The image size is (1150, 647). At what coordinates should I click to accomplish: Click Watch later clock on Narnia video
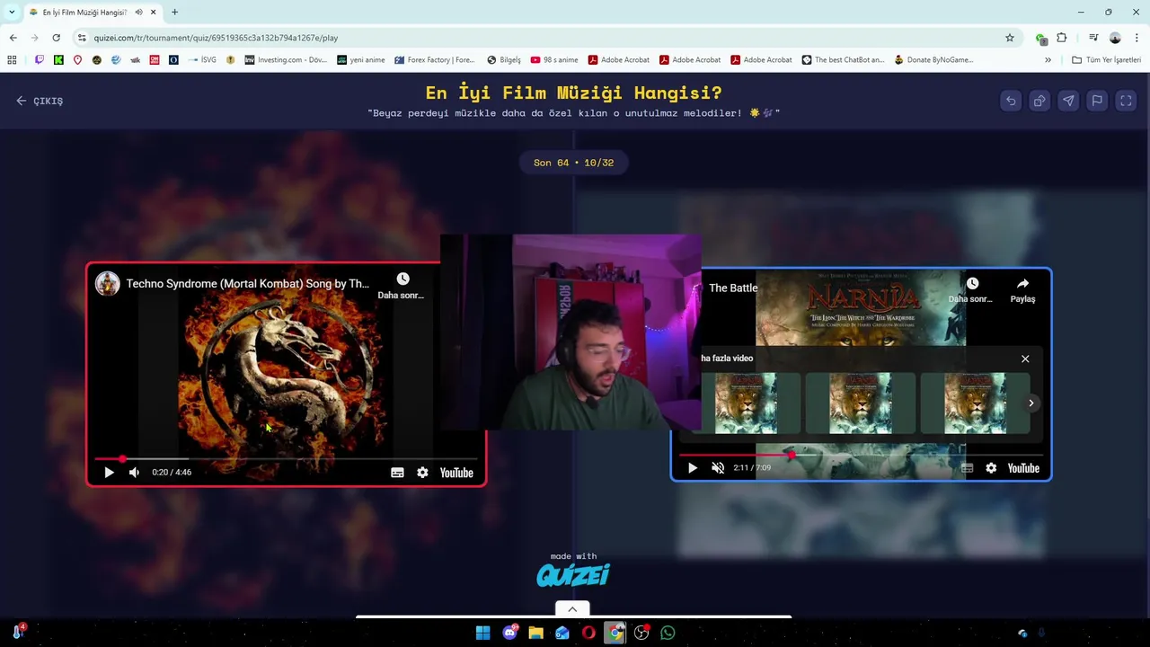tap(972, 284)
